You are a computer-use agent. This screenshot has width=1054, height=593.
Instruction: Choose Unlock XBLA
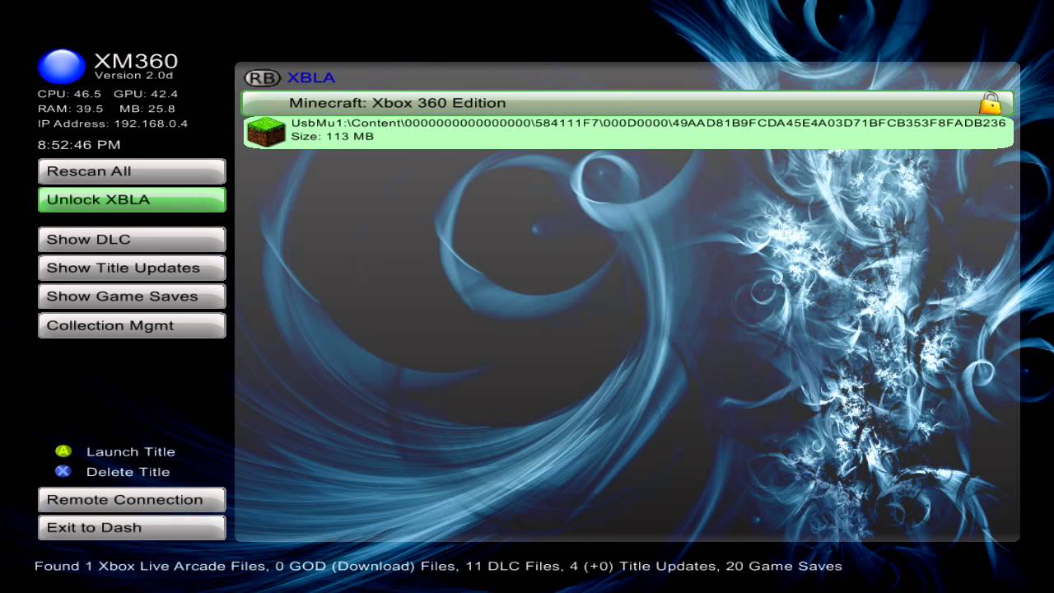(132, 199)
